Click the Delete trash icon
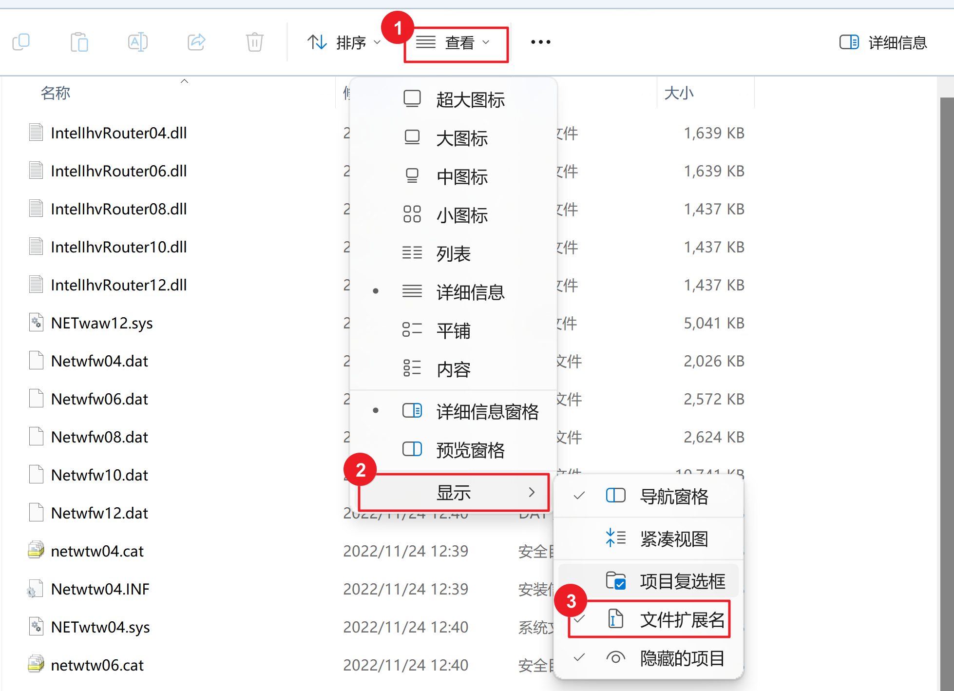 click(254, 42)
